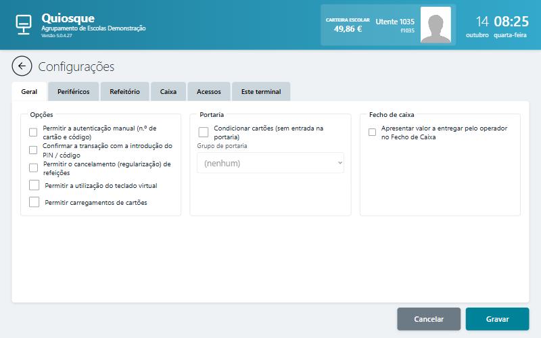
Task: Open the Periféricos tab
Action: coord(74,92)
